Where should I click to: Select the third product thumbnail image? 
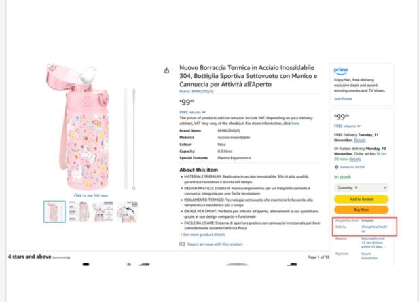(102, 211)
